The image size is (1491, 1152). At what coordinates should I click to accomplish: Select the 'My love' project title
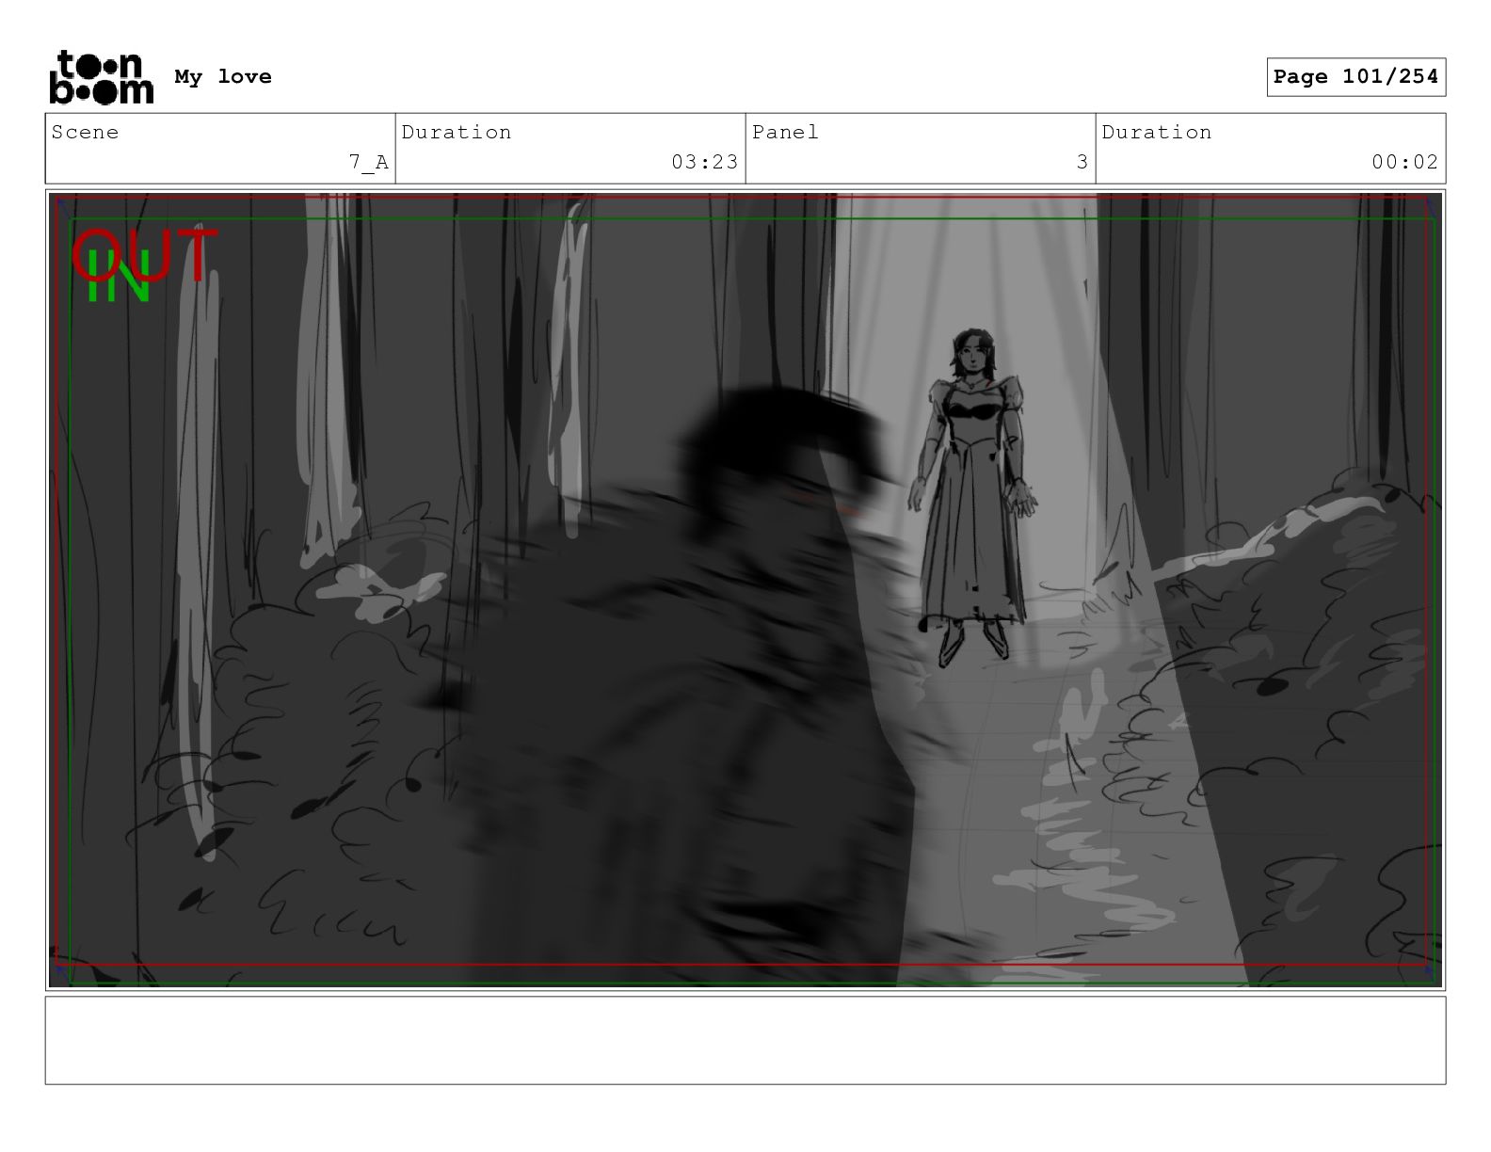(223, 77)
